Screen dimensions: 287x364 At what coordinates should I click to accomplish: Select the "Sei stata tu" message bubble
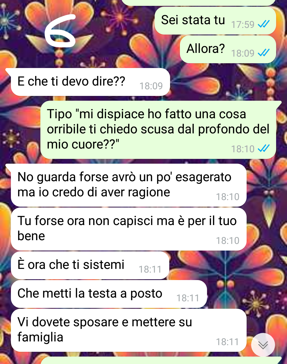tap(215, 20)
